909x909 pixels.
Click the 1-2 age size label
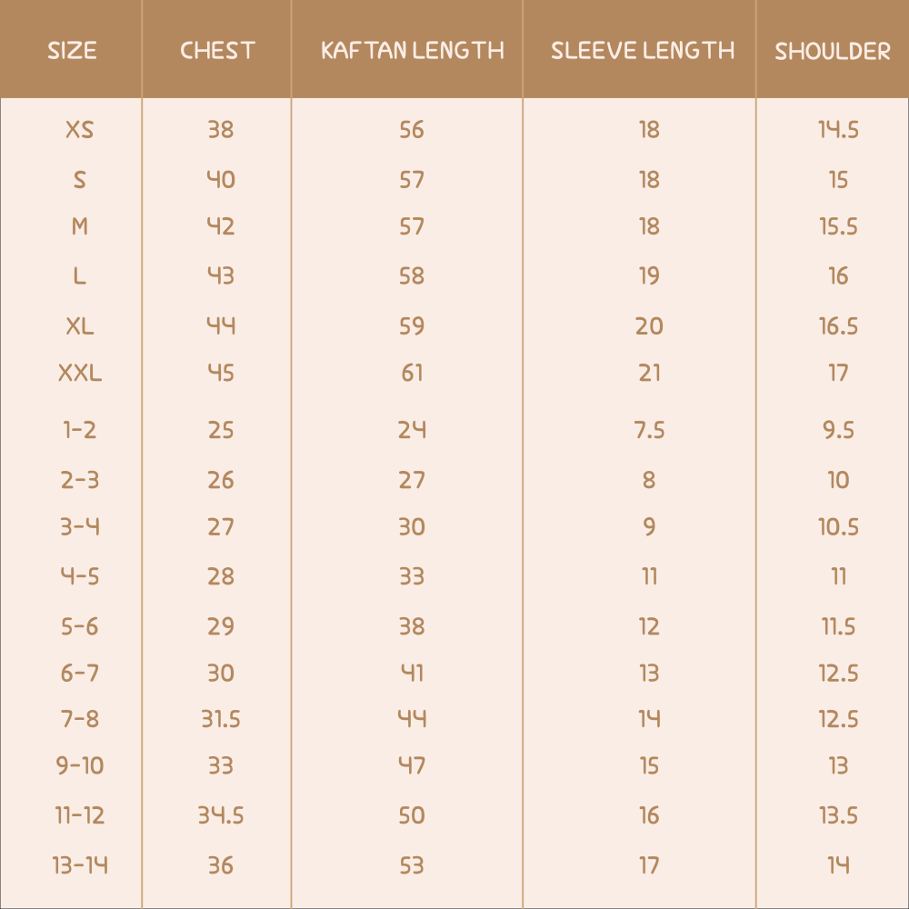tap(80, 430)
